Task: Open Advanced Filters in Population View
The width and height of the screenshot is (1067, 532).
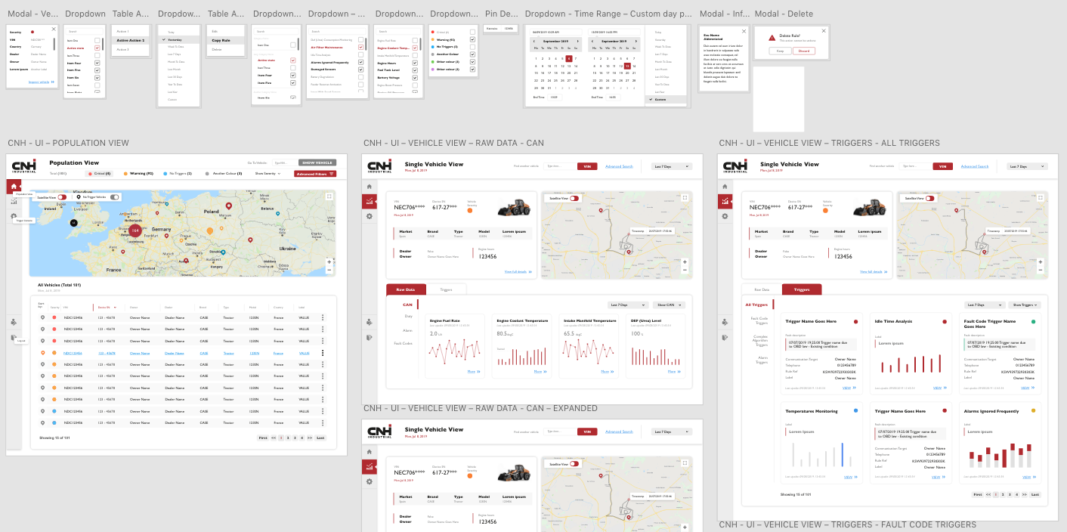Action: 315,174
